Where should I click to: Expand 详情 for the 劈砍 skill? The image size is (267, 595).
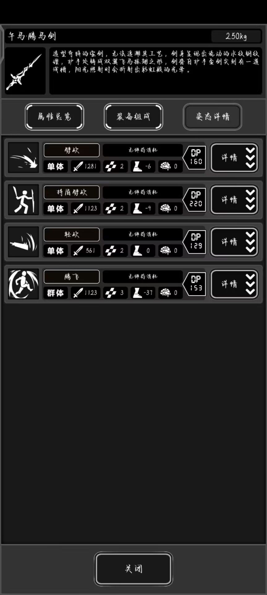click(234, 157)
